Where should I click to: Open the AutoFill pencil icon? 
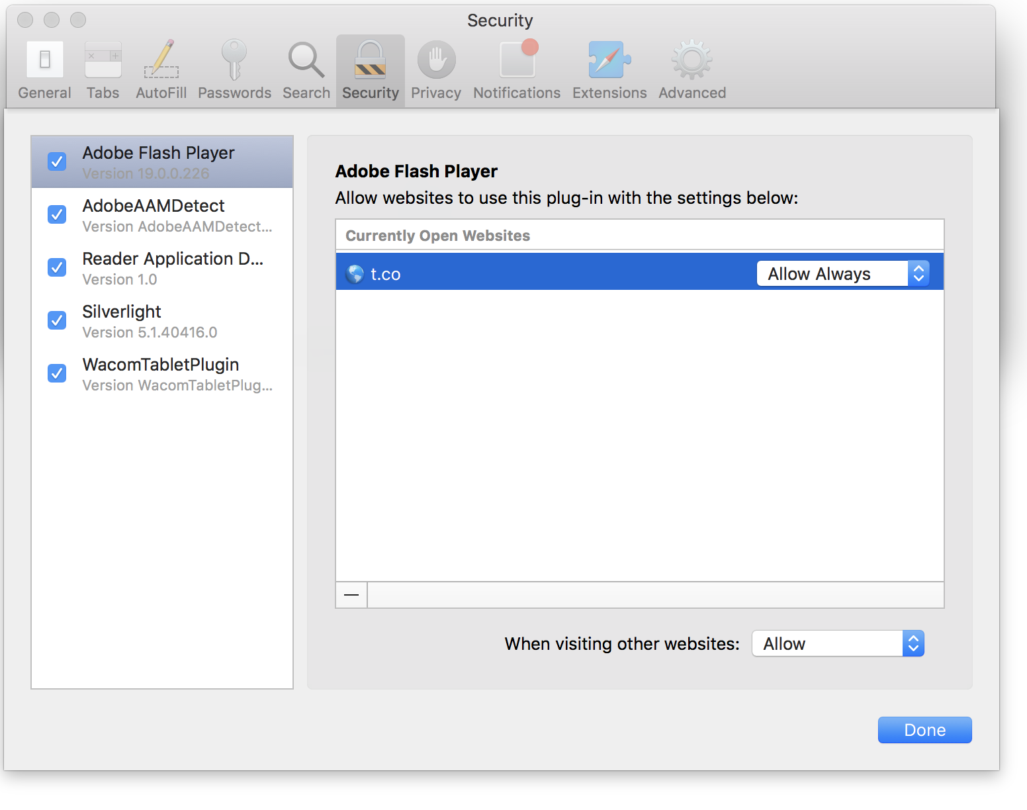coord(161,60)
